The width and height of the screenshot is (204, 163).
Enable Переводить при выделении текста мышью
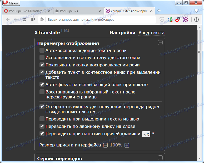(x=42, y=119)
